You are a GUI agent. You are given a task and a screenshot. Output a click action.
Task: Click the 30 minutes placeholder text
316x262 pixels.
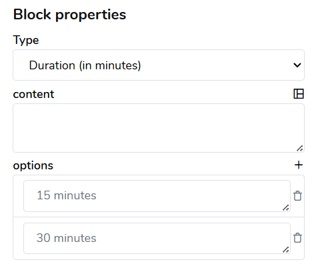(67, 238)
